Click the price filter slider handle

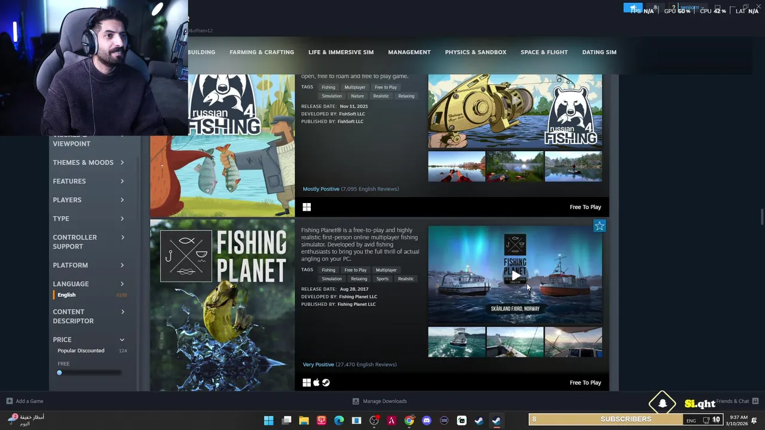59,373
